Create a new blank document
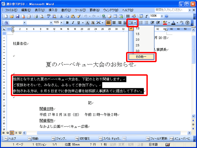Image resolution: width=197 pixels, height=148 pixels. tap(6, 16)
